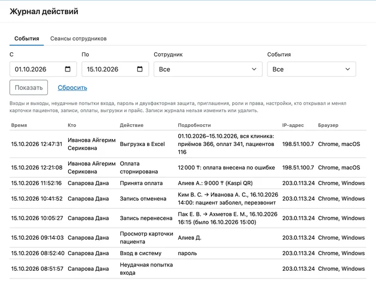376x285 pixels.
Task: Click IP 198.51.100.7 in the Excel export row
Action: (x=298, y=144)
